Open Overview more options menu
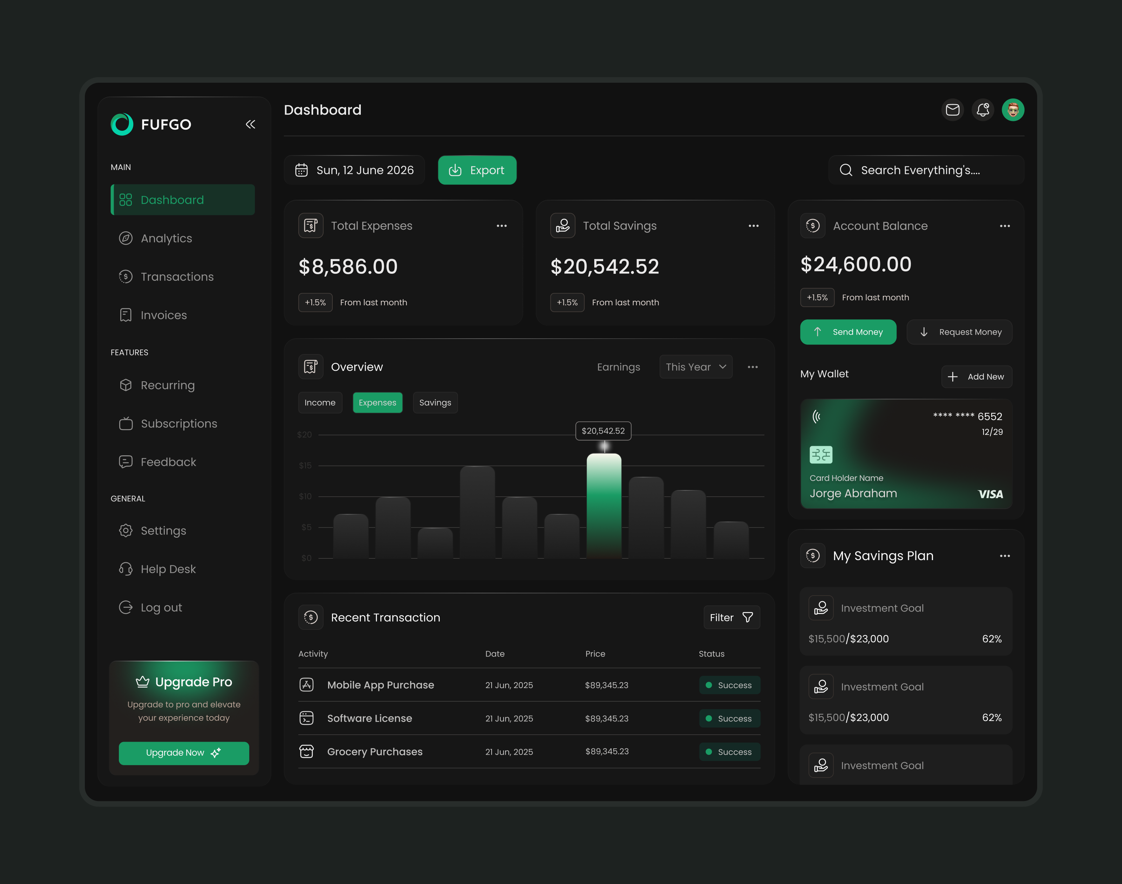The image size is (1122, 884). click(753, 367)
